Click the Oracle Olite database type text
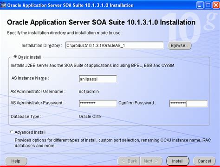 coord(90,117)
